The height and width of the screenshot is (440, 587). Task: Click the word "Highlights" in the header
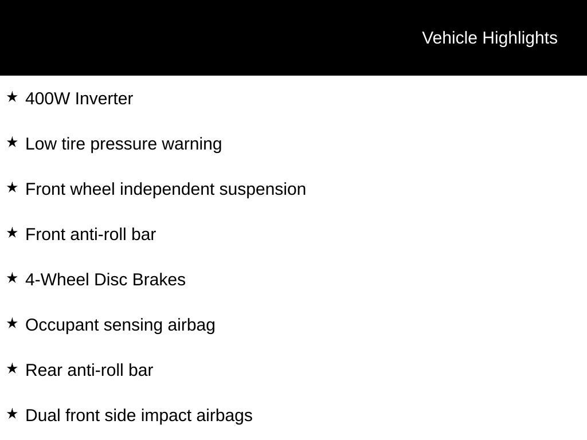520,38
